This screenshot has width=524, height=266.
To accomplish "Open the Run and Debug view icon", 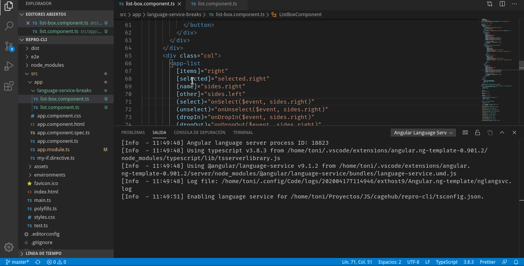I will (x=9, y=66).
